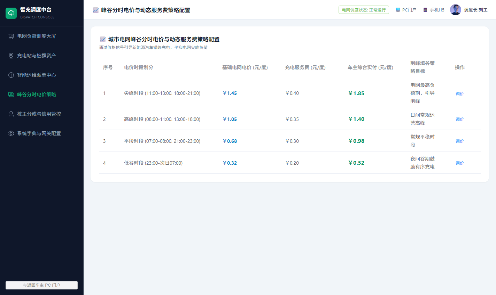Open 电网负荷调度大屏 menu
This screenshot has height=295, width=496.
click(42, 36)
